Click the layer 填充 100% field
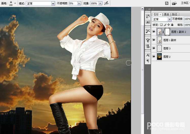Screen dimensions: 190x134 point(187,25)
